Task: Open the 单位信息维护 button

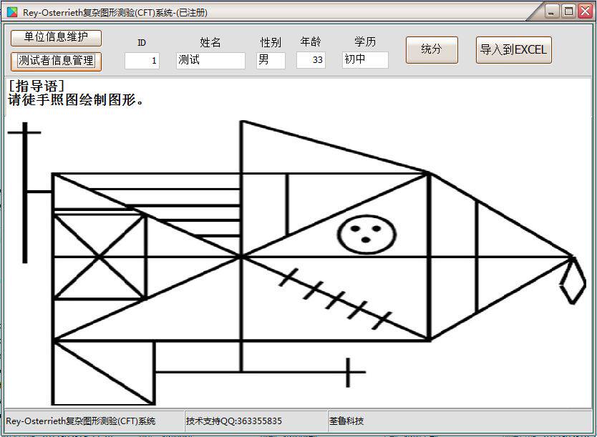Action: [x=56, y=38]
